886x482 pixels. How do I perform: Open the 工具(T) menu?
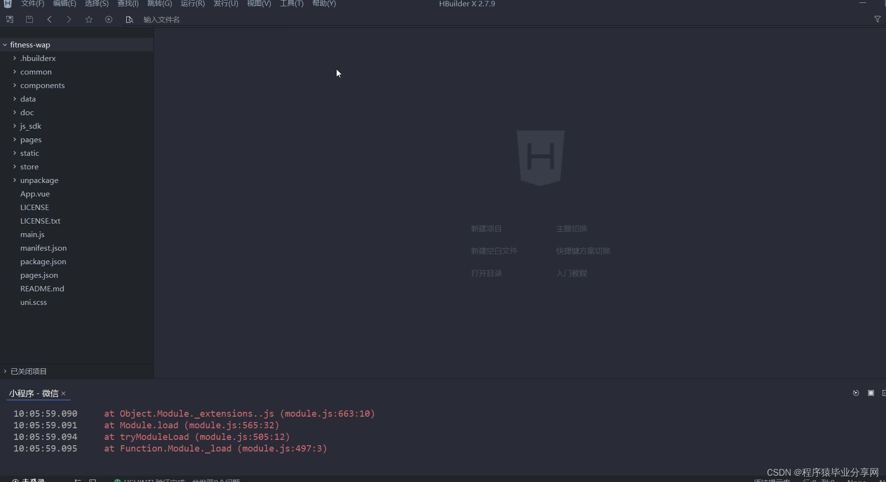[x=292, y=3]
